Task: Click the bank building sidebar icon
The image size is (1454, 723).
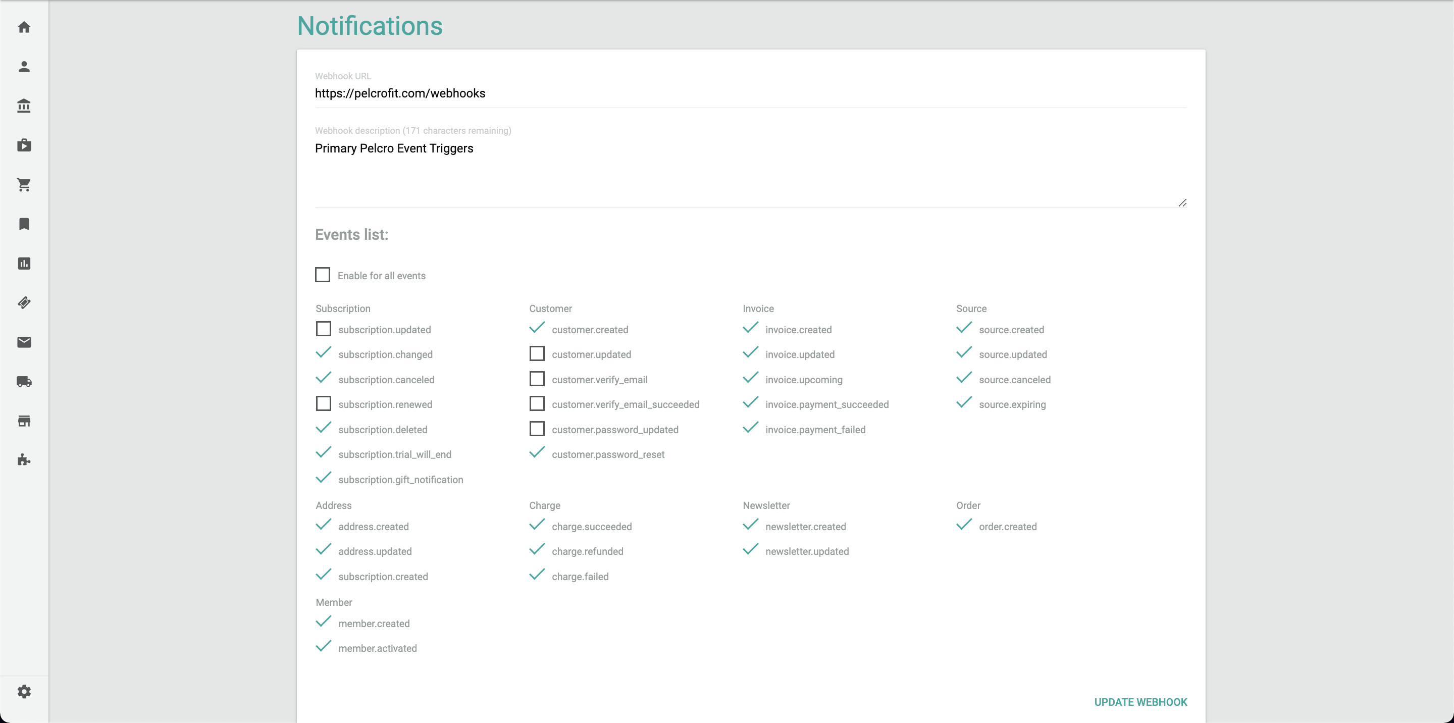Action: [24, 106]
